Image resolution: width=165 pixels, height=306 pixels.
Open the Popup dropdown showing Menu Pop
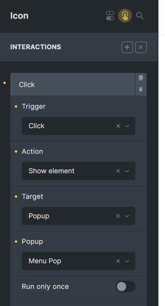point(78,261)
